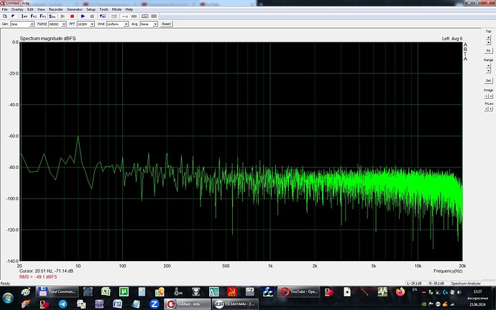Open the green waveform monitor taskbar icon
Image resolution: width=496 pixels, height=310 pixels.
point(382,291)
